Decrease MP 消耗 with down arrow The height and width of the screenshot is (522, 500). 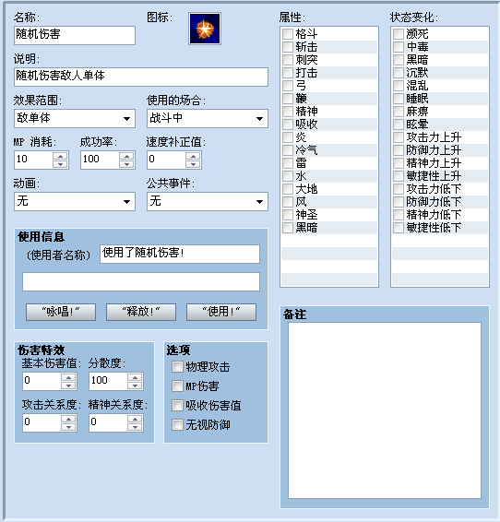pos(60,164)
